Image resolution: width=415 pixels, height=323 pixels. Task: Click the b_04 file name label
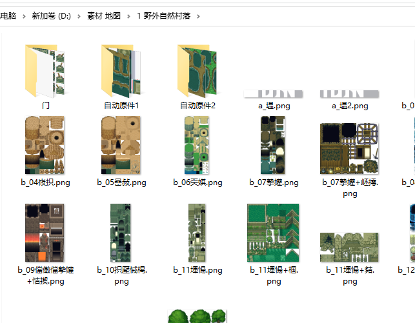(x=46, y=182)
